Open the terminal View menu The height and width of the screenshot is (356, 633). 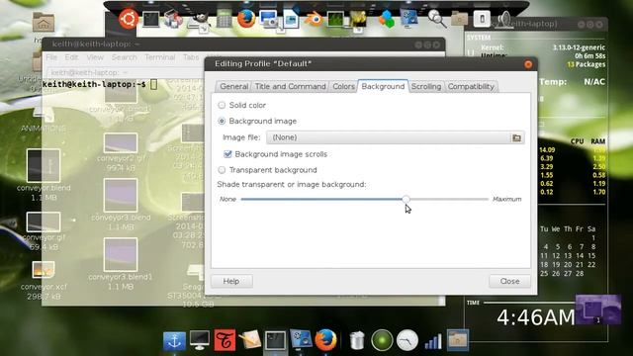tap(95, 57)
